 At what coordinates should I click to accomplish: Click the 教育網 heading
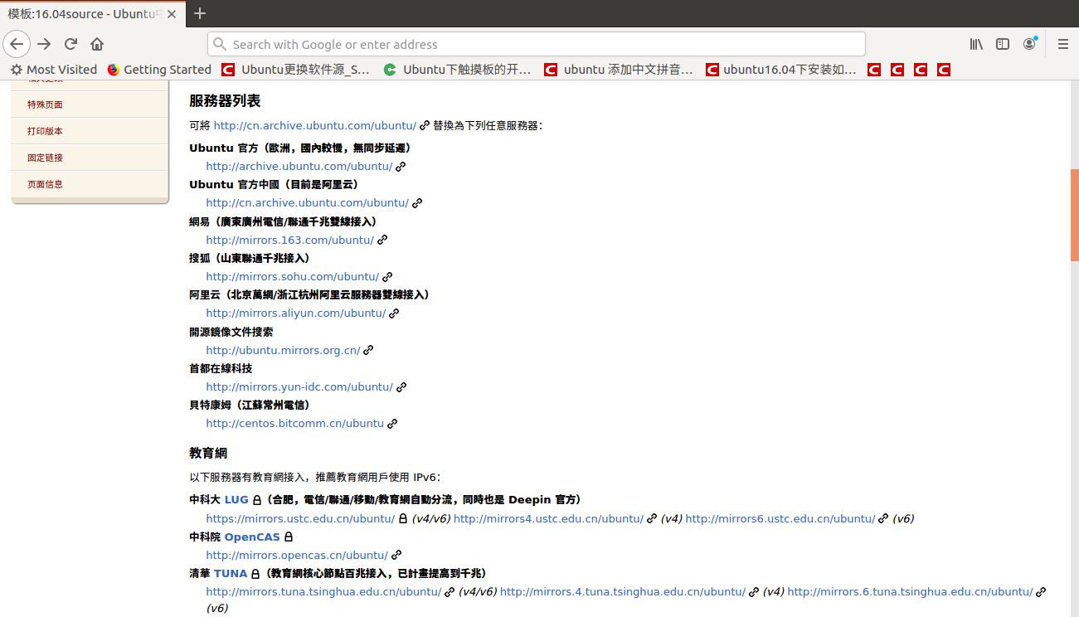208,453
